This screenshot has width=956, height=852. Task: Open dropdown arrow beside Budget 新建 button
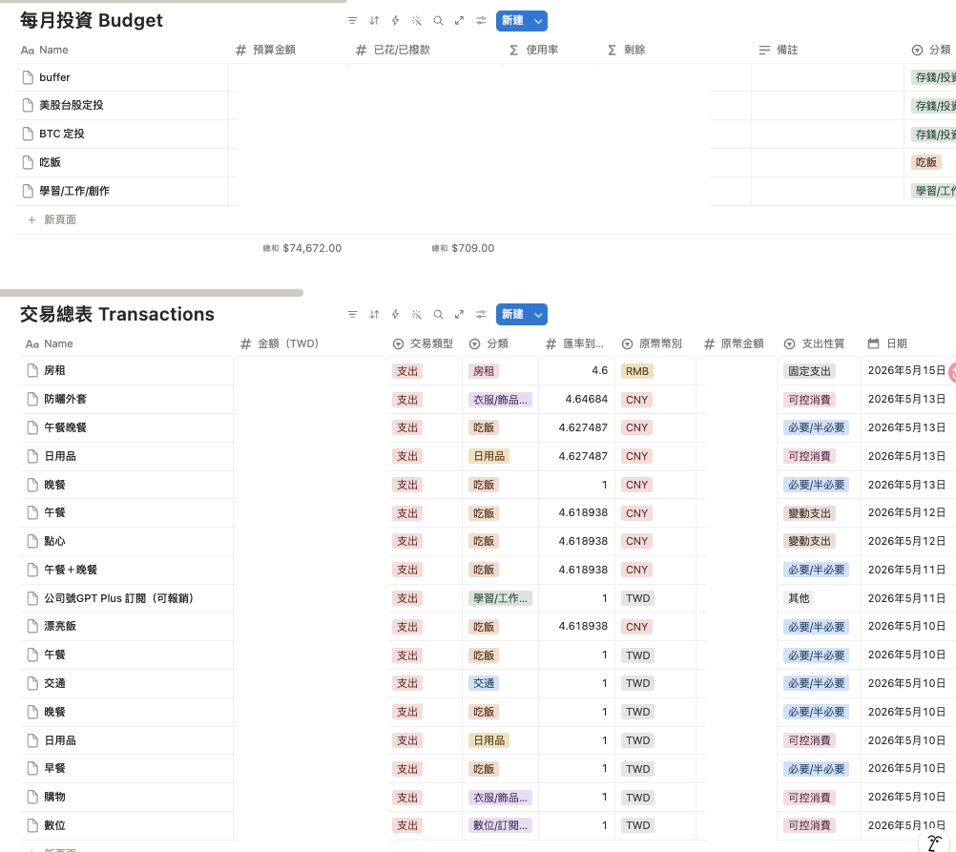click(x=538, y=21)
